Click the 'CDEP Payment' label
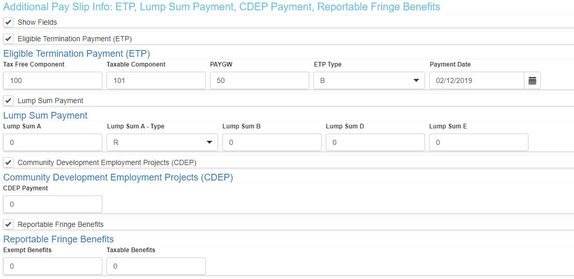The width and height of the screenshot is (574, 279). (26, 188)
